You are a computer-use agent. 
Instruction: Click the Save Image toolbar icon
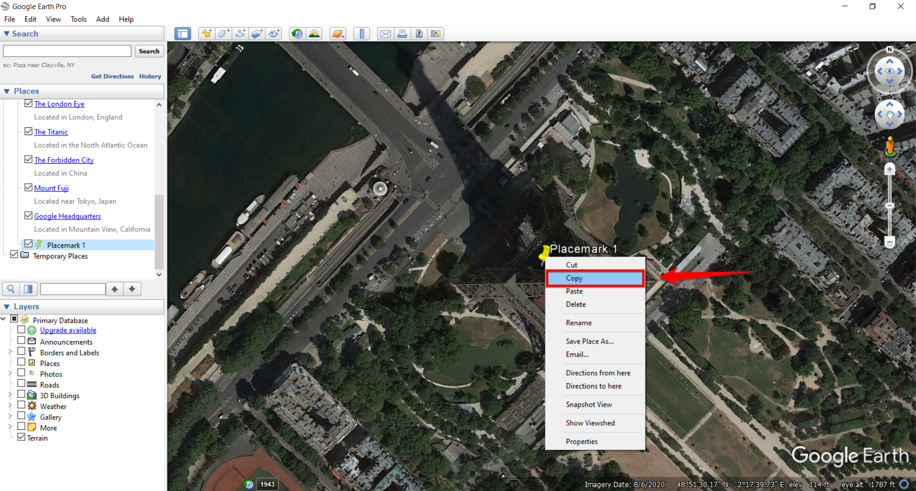point(419,33)
